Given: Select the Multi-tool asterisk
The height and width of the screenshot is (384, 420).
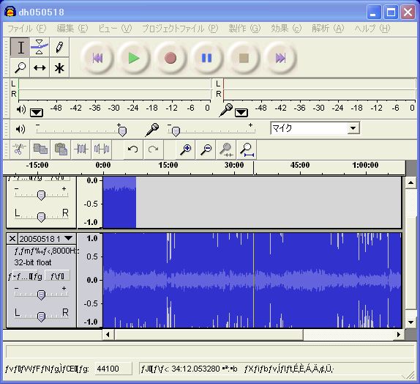Looking at the screenshot, I should [x=59, y=67].
